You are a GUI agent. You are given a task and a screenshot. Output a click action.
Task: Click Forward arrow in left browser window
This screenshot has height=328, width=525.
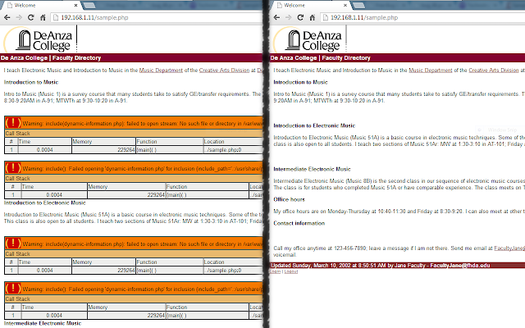(19, 17)
